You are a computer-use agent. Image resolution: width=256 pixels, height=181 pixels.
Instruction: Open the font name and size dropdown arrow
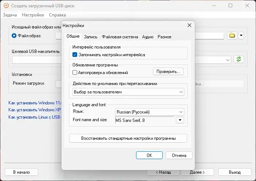point(180,120)
